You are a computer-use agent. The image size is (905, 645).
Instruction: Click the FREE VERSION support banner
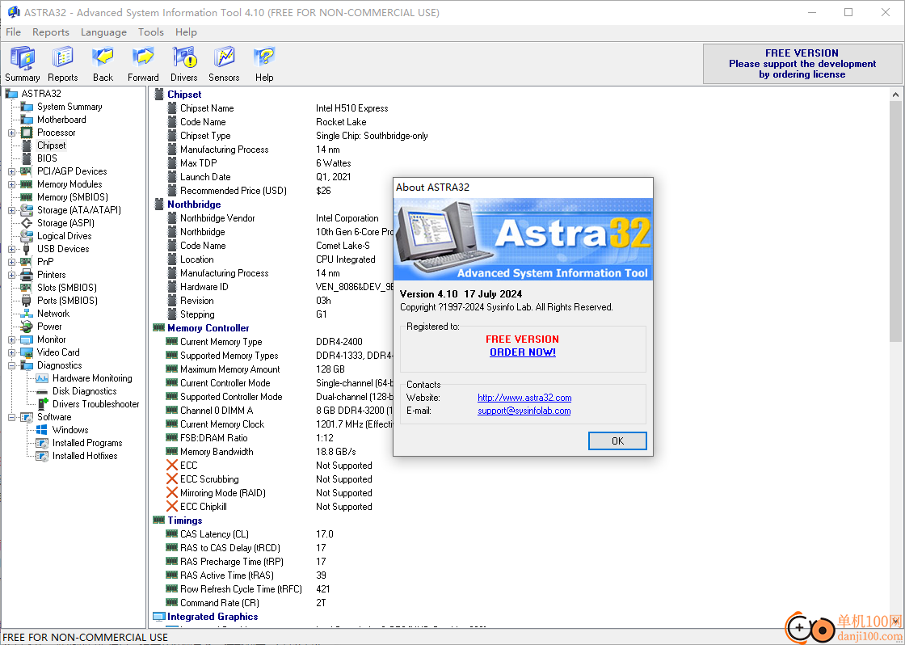tap(802, 64)
